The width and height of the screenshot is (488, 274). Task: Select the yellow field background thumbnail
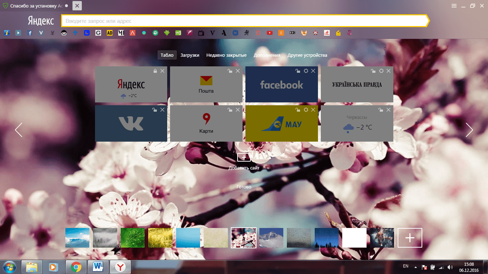tap(160, 238)
